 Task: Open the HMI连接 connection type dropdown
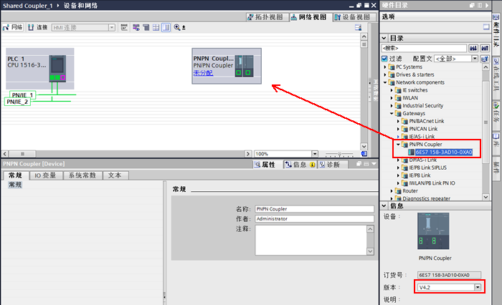(112, 27)
